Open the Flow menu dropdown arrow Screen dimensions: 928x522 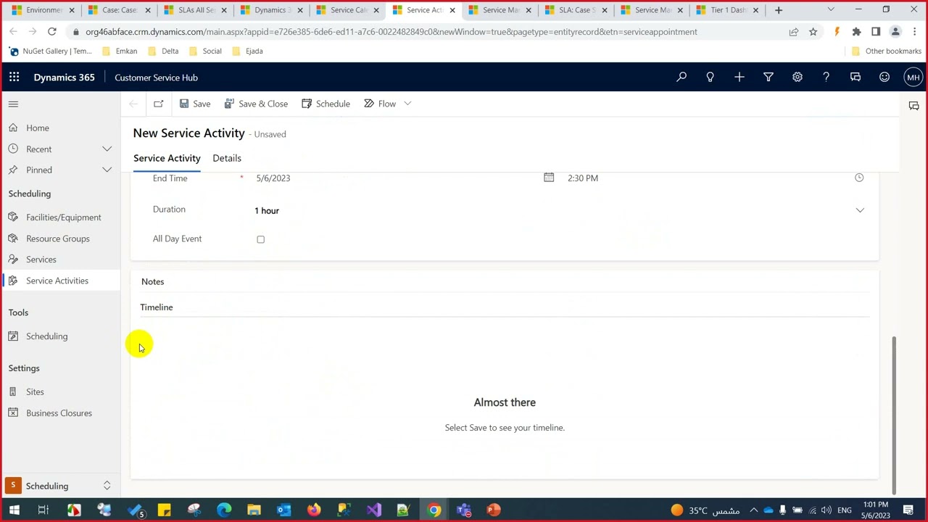(x=407, y=104)
